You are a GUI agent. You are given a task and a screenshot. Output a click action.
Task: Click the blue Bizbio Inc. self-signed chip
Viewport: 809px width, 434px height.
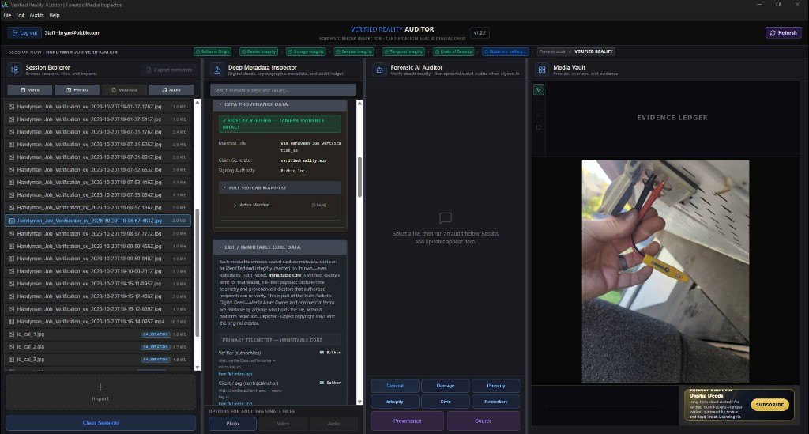(506, 51)
